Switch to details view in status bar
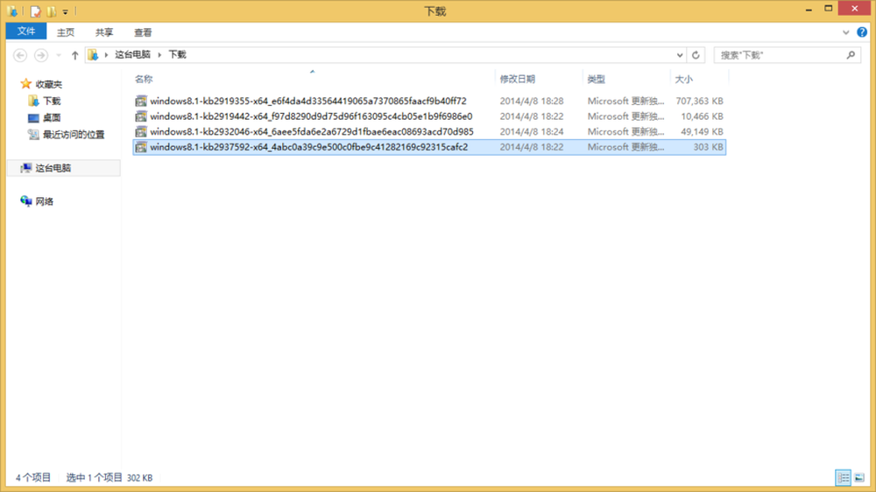The width and height of the screenshot is (876, 492). tap(843, 477)
